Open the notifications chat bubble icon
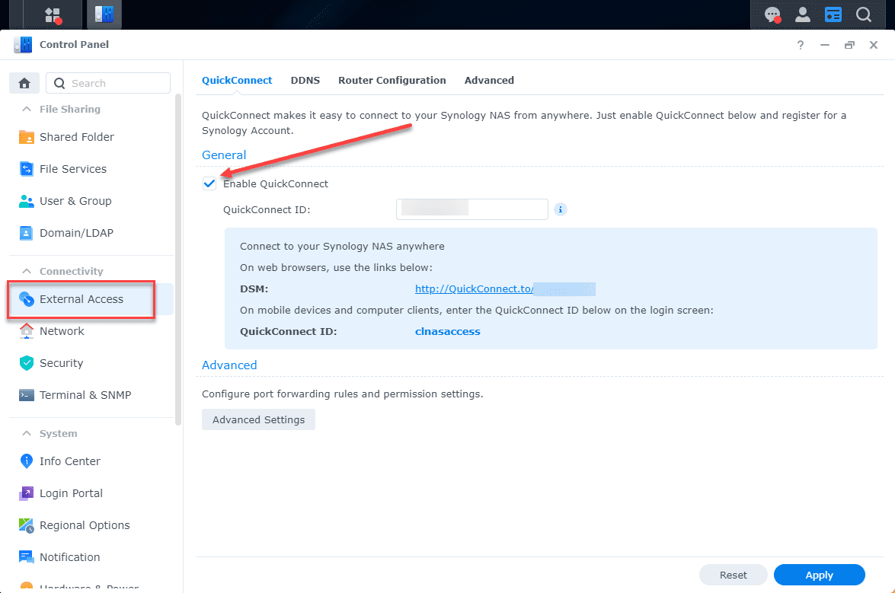Viewport: 895px width, 593px height. [772, 14]
